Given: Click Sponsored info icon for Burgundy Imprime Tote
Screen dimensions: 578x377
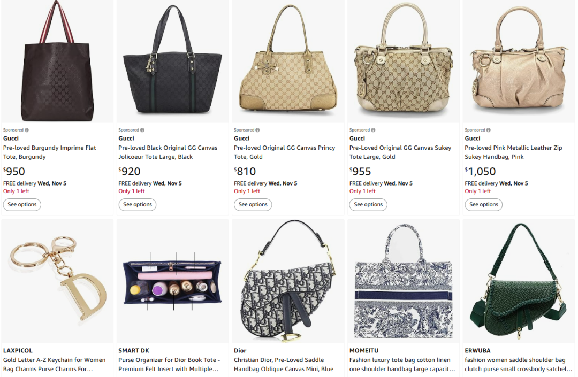Looking at the screenshot, I should click(27, 130).
